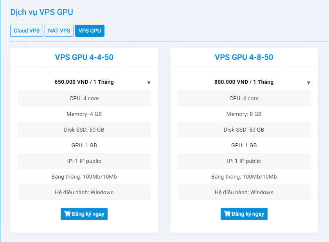Select the Memory: 8 GB row

[x=244, y=114]
